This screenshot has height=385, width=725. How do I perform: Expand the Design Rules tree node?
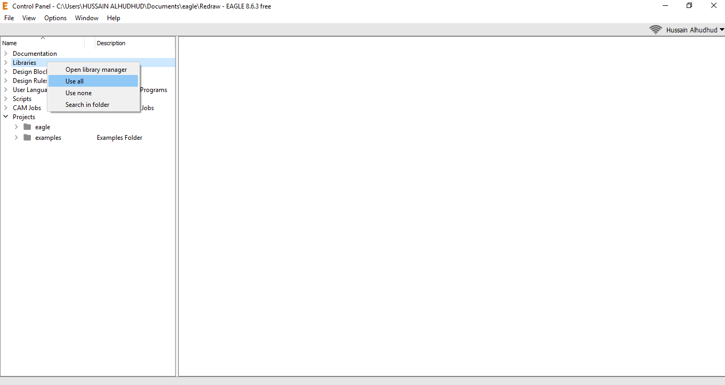point(6,81)
